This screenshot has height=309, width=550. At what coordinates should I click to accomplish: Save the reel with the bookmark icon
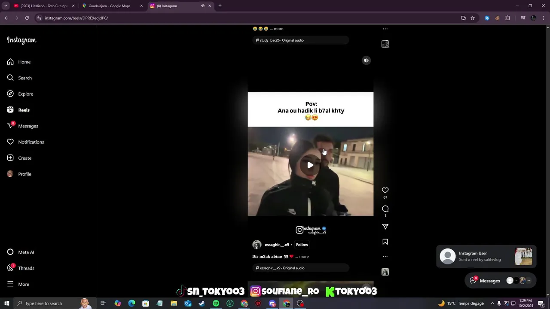pos(385,242)
